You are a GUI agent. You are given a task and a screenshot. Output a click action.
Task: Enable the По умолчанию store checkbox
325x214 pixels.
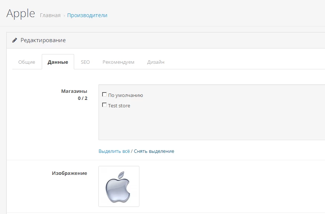click(x=104, y=95)
